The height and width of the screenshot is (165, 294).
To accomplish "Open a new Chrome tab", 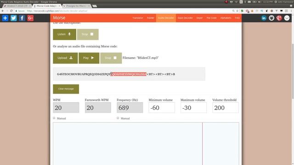I will pos(95,6).
